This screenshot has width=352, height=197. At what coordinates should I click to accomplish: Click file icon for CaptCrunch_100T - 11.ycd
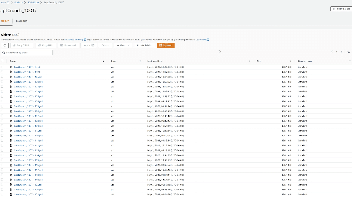coord(11,131)
